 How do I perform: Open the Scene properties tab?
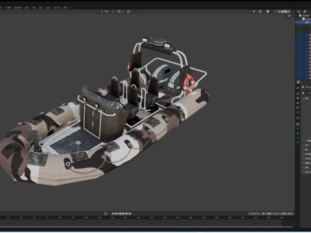298,107
